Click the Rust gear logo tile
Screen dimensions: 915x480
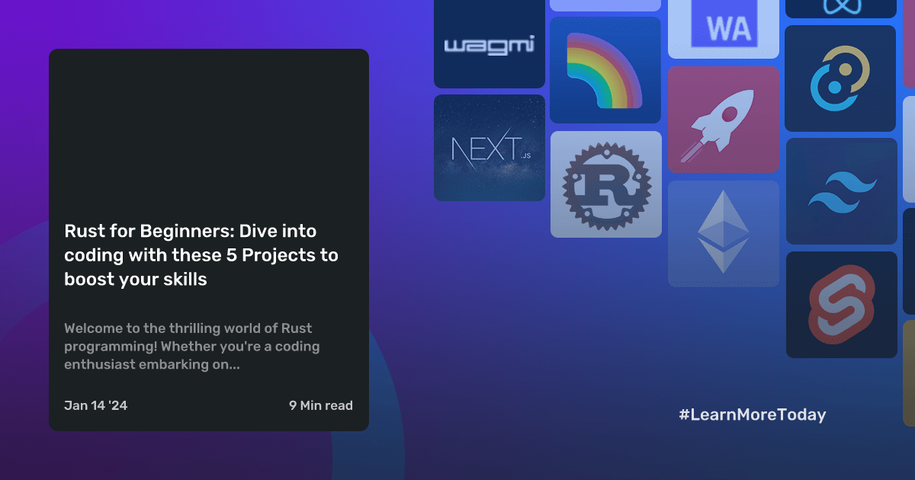[x=605, y=184]
